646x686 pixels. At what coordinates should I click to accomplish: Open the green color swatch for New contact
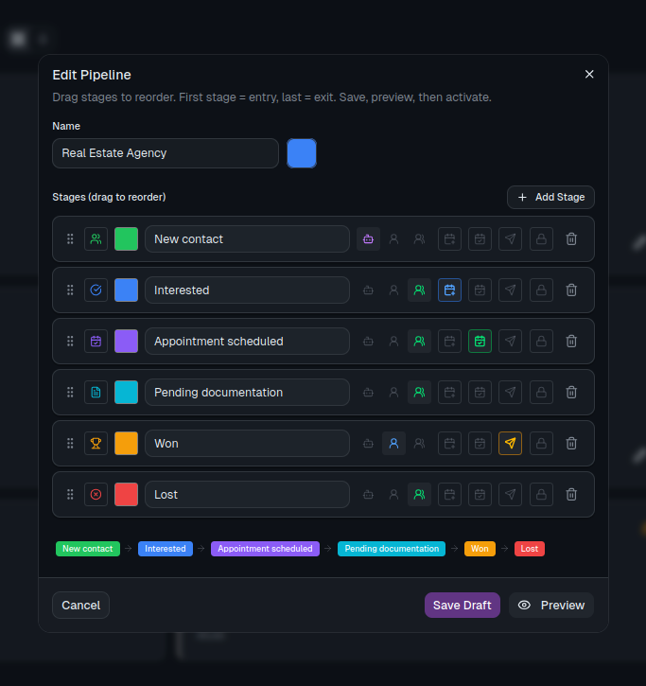(x=126, y=238)
